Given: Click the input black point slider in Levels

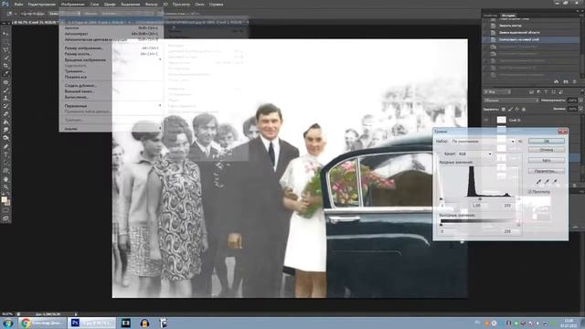Looking at the screenshot, I should (441, 199).
